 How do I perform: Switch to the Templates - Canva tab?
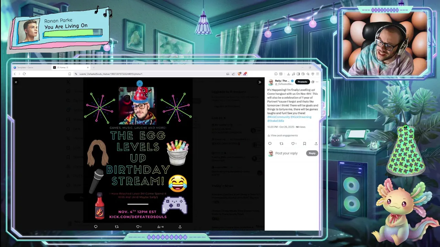point(31,67)
